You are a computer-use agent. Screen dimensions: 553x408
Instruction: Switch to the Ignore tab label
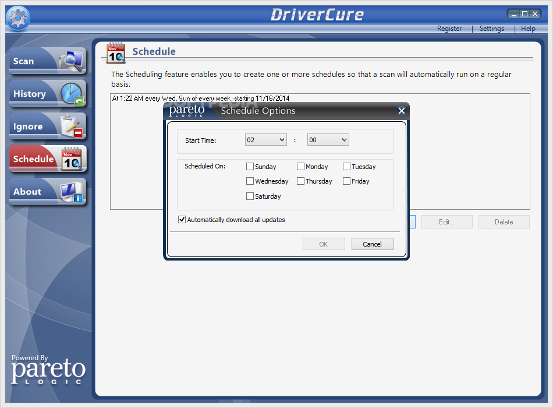[x=28, y=126]
